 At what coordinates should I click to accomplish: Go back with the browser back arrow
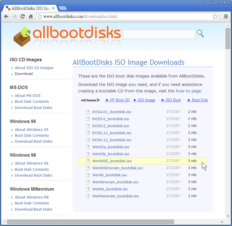click(x=6, y=16)
